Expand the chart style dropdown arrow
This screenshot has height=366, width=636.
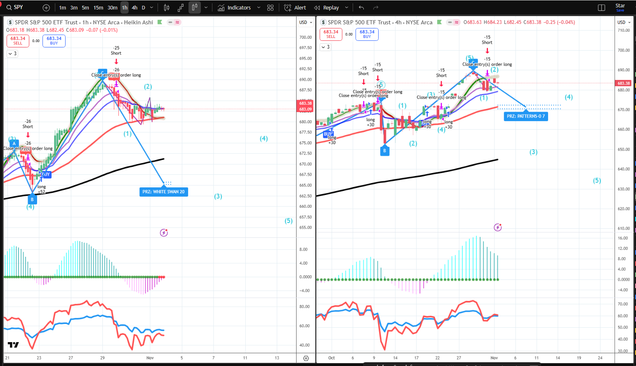(206, 8)
